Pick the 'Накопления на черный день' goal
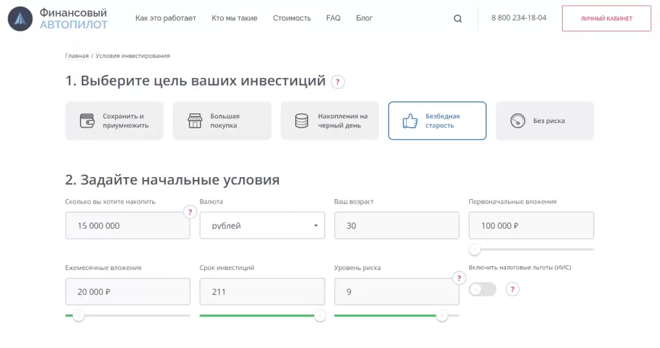The width and height of the screenshot is (660, 348). pyautogui.click(x=329, y=121)
